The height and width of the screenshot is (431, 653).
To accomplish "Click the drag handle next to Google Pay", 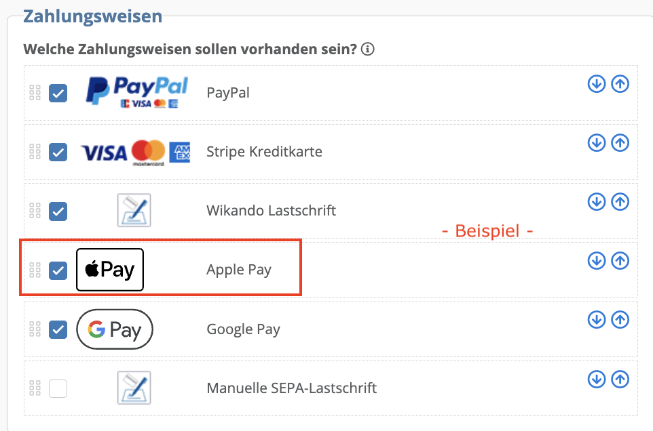I will (35, 329).
